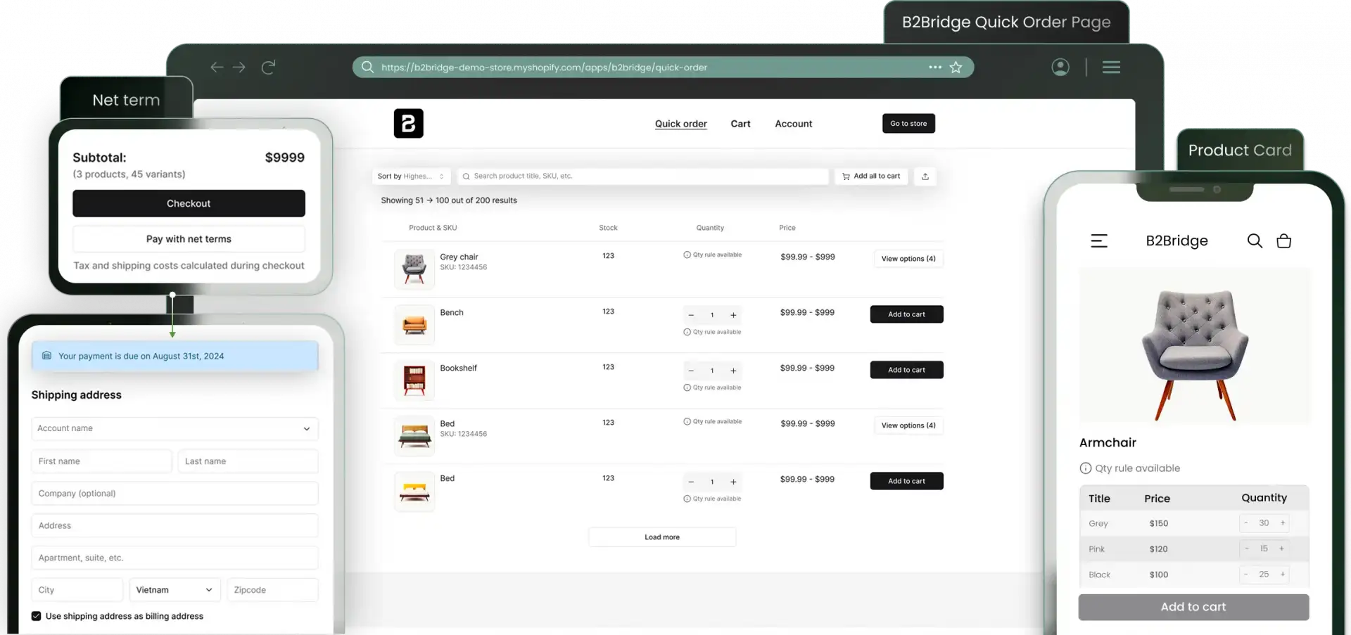Image resolution: width=1351 pixels, height=635 pixels.
Task: Increase the Grey variant quantity on the Armchair card
Action: (1283, 522)
